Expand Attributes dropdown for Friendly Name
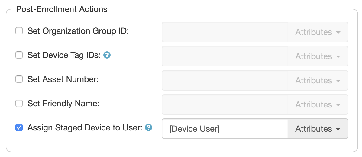The image size is (362, 157). pyautogui.click(x=318, y=104)
